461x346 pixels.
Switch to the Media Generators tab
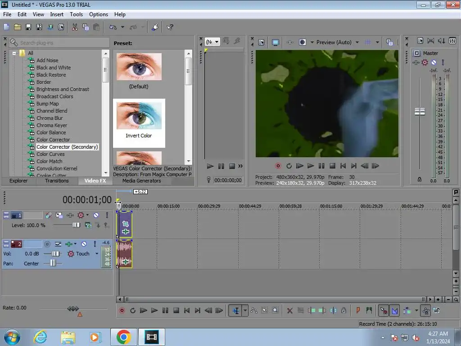[x=141, y=181]
